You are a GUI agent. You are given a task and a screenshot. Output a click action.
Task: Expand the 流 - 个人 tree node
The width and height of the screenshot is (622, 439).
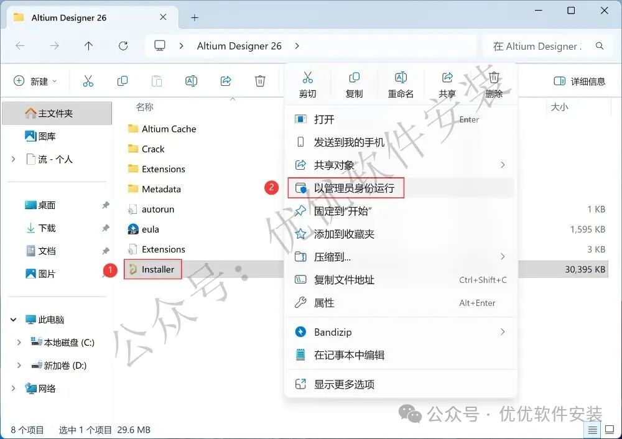coord(14,159)
